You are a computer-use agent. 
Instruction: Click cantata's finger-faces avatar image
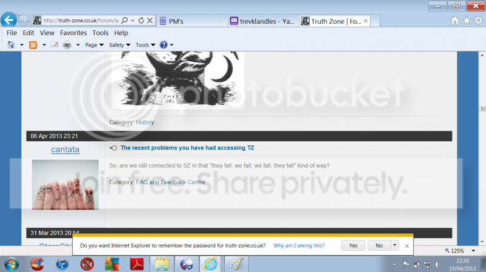(65, 185)
